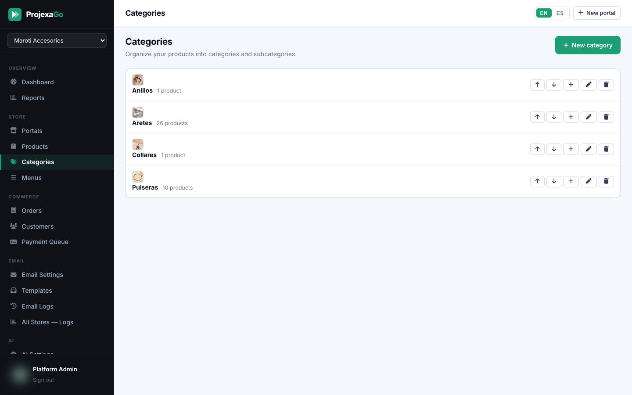Screen dimensions: 632x395
Task: Move Aretes category down
Action: pyautogui.click(x=554, y=117)
